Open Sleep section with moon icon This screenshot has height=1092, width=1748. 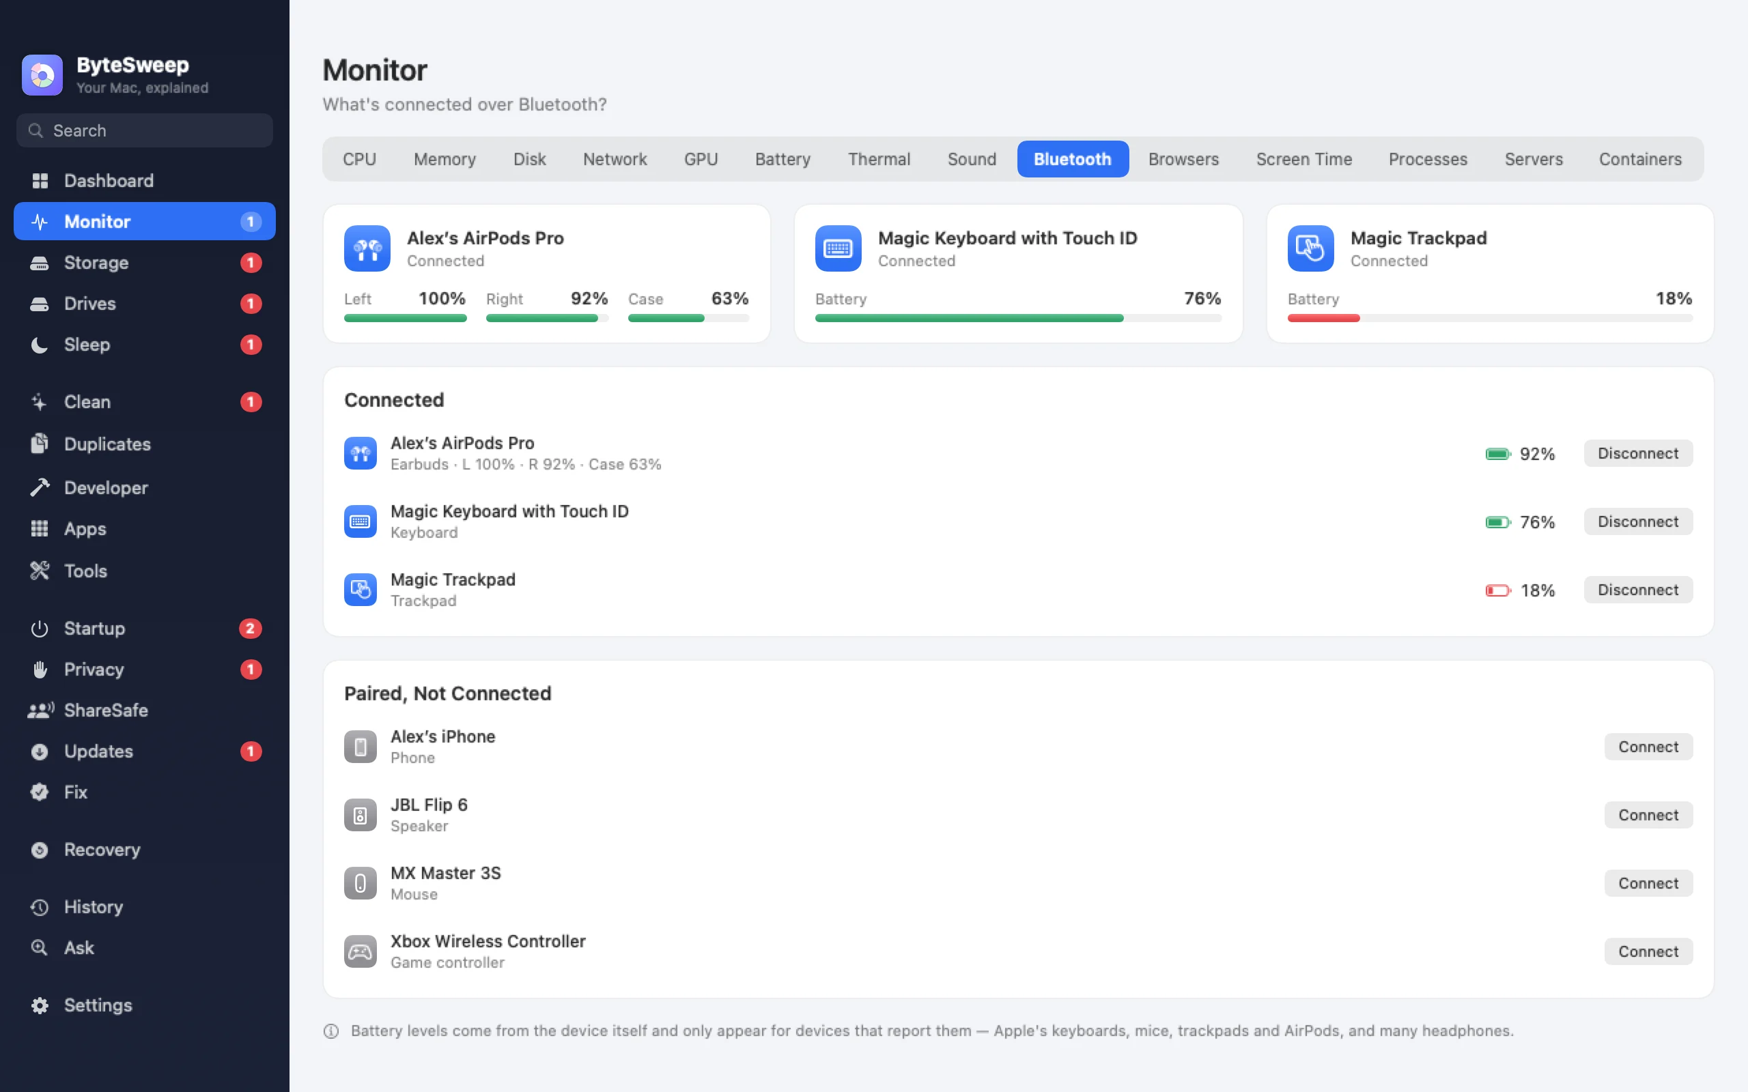tap(145, 345)
